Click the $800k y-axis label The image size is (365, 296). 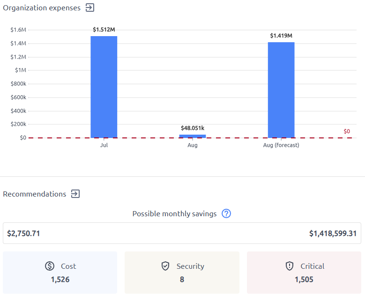[18, 83]
